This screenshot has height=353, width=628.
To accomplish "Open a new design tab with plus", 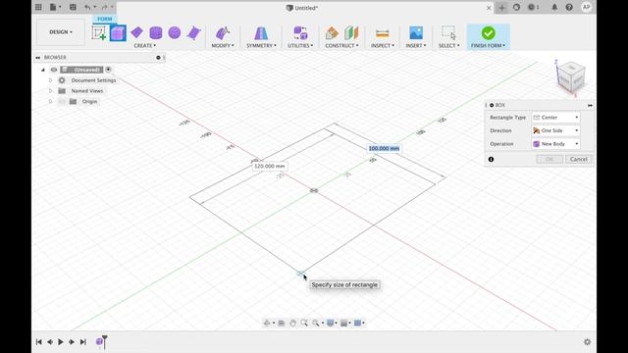I will click(501, 7).
